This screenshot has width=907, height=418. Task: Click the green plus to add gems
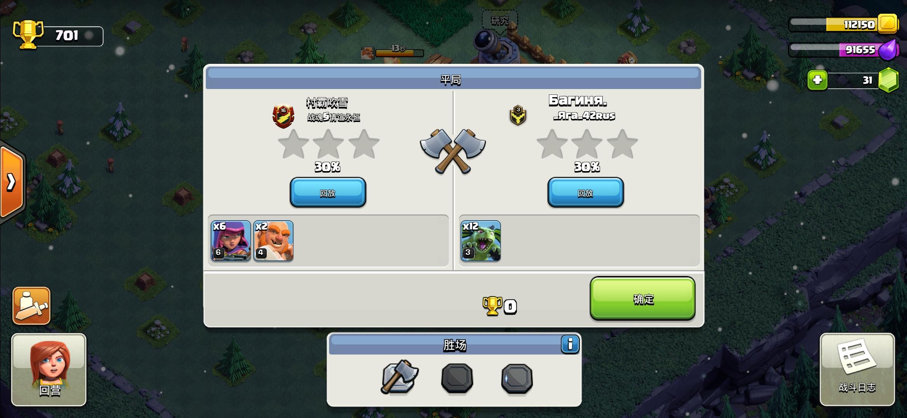pyautogui.click(x=817, y=80)
